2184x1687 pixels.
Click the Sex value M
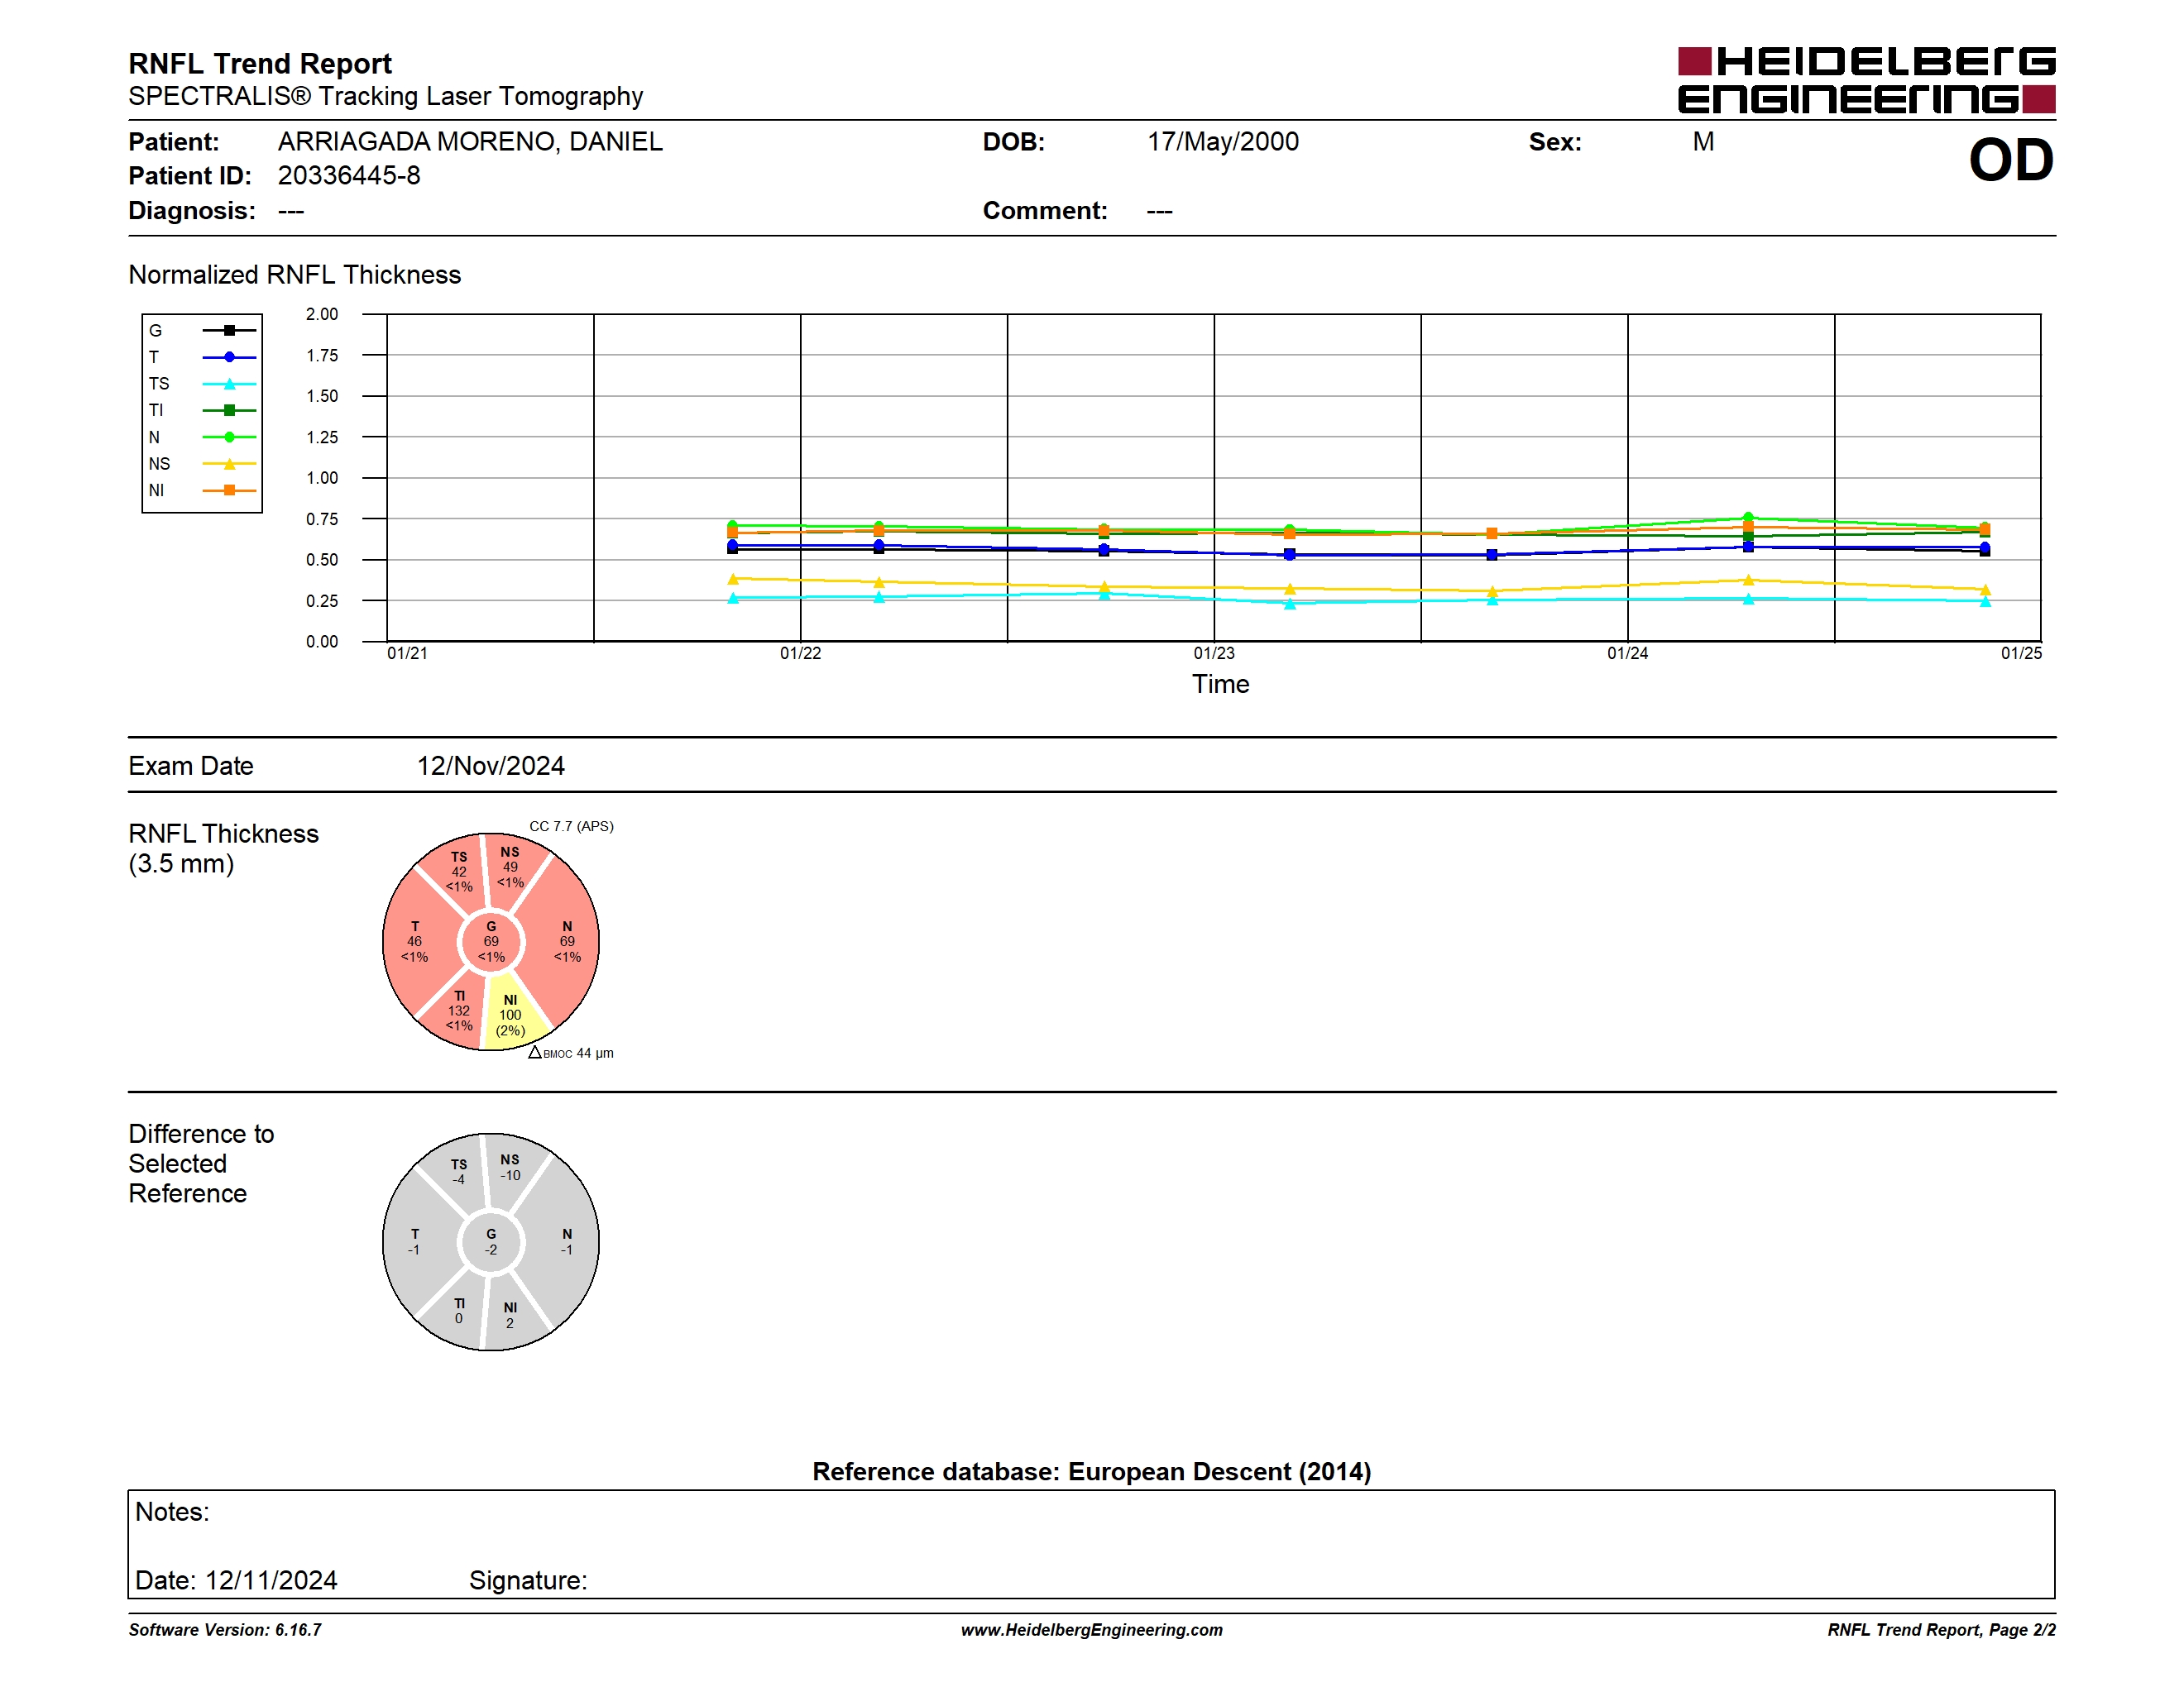pyautogui.click(x=1703, y=141)
